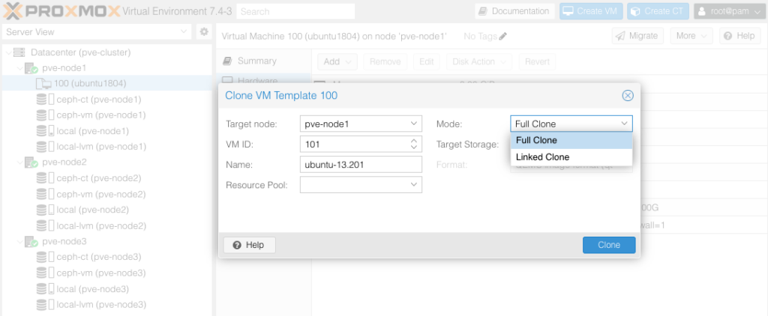Select pve-node3 server icon
The width and height of the screenshot is (768, 316).
click(31, 241)
